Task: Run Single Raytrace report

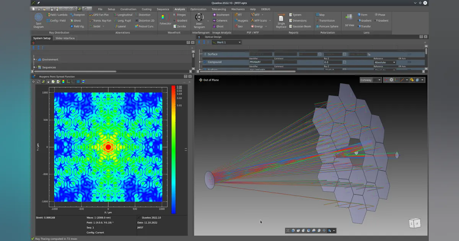Action: [x=281, y=21]
